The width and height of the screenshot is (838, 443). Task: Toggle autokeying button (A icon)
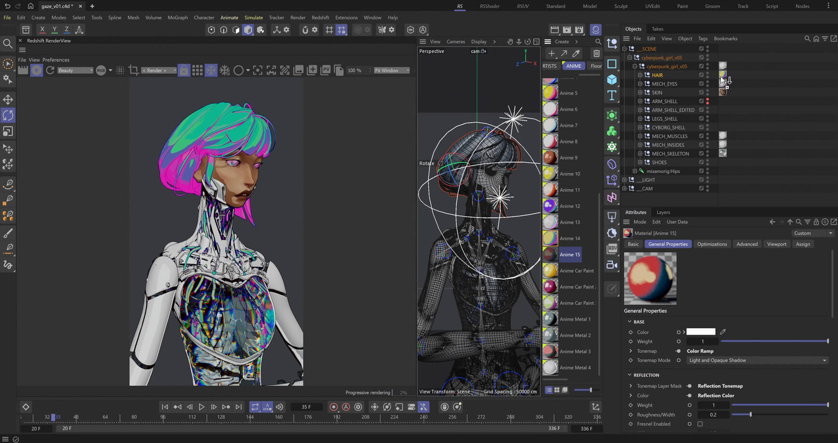click(x=346, y=407)
